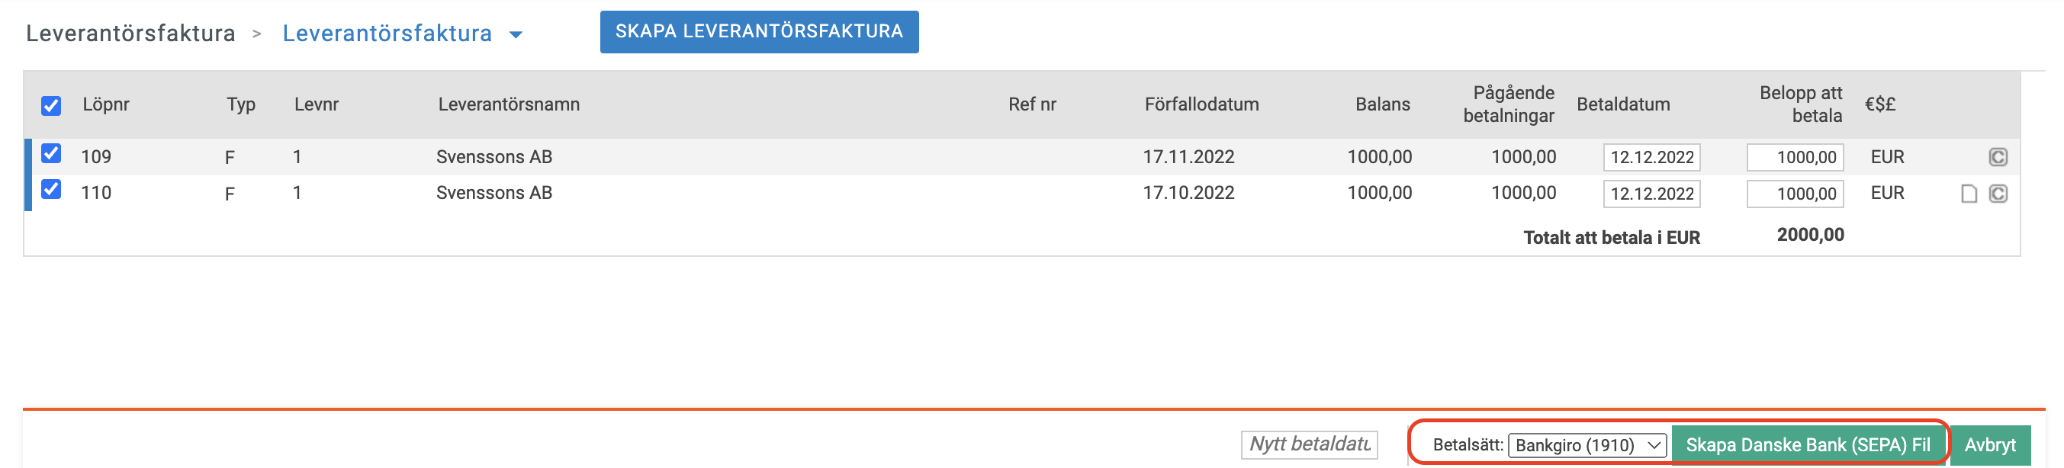
Task: Click the Avbryt button
Action: point(1989,445)
